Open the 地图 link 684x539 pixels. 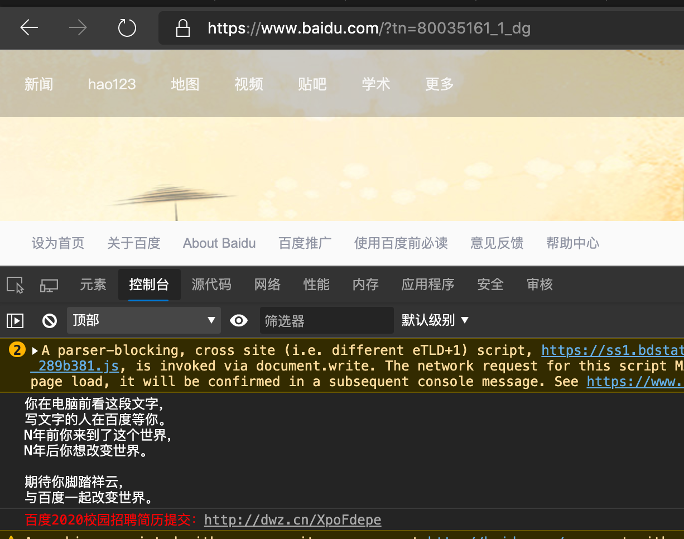pos(185,84)
